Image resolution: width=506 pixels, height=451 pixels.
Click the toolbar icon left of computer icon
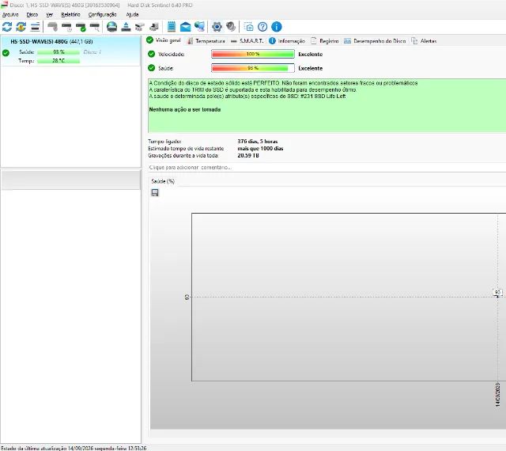(140, 27)
